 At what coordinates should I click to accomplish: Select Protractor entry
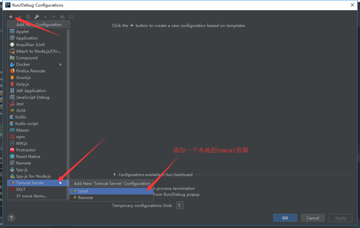(x=37, y=150)
